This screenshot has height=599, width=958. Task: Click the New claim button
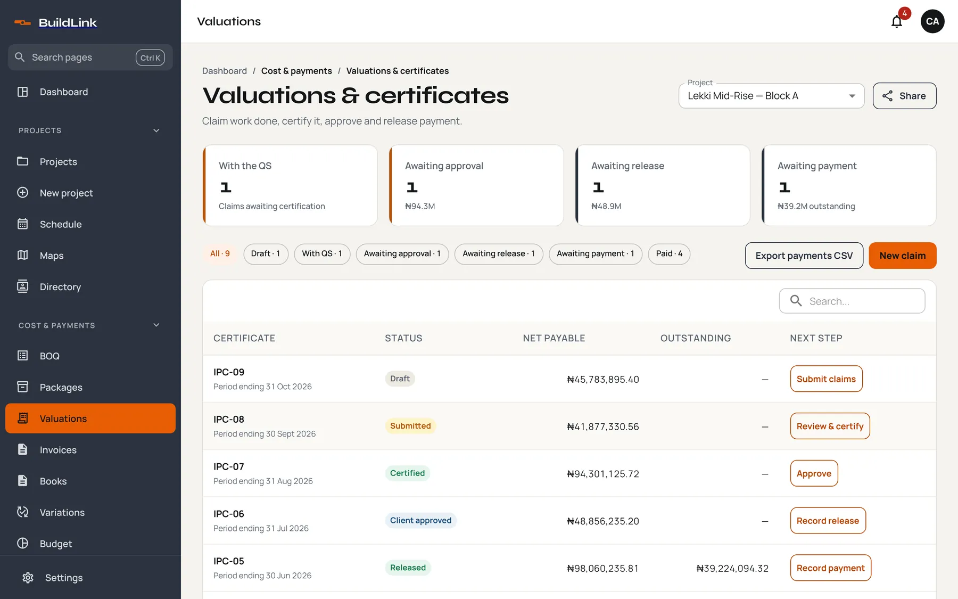[903, 256]
